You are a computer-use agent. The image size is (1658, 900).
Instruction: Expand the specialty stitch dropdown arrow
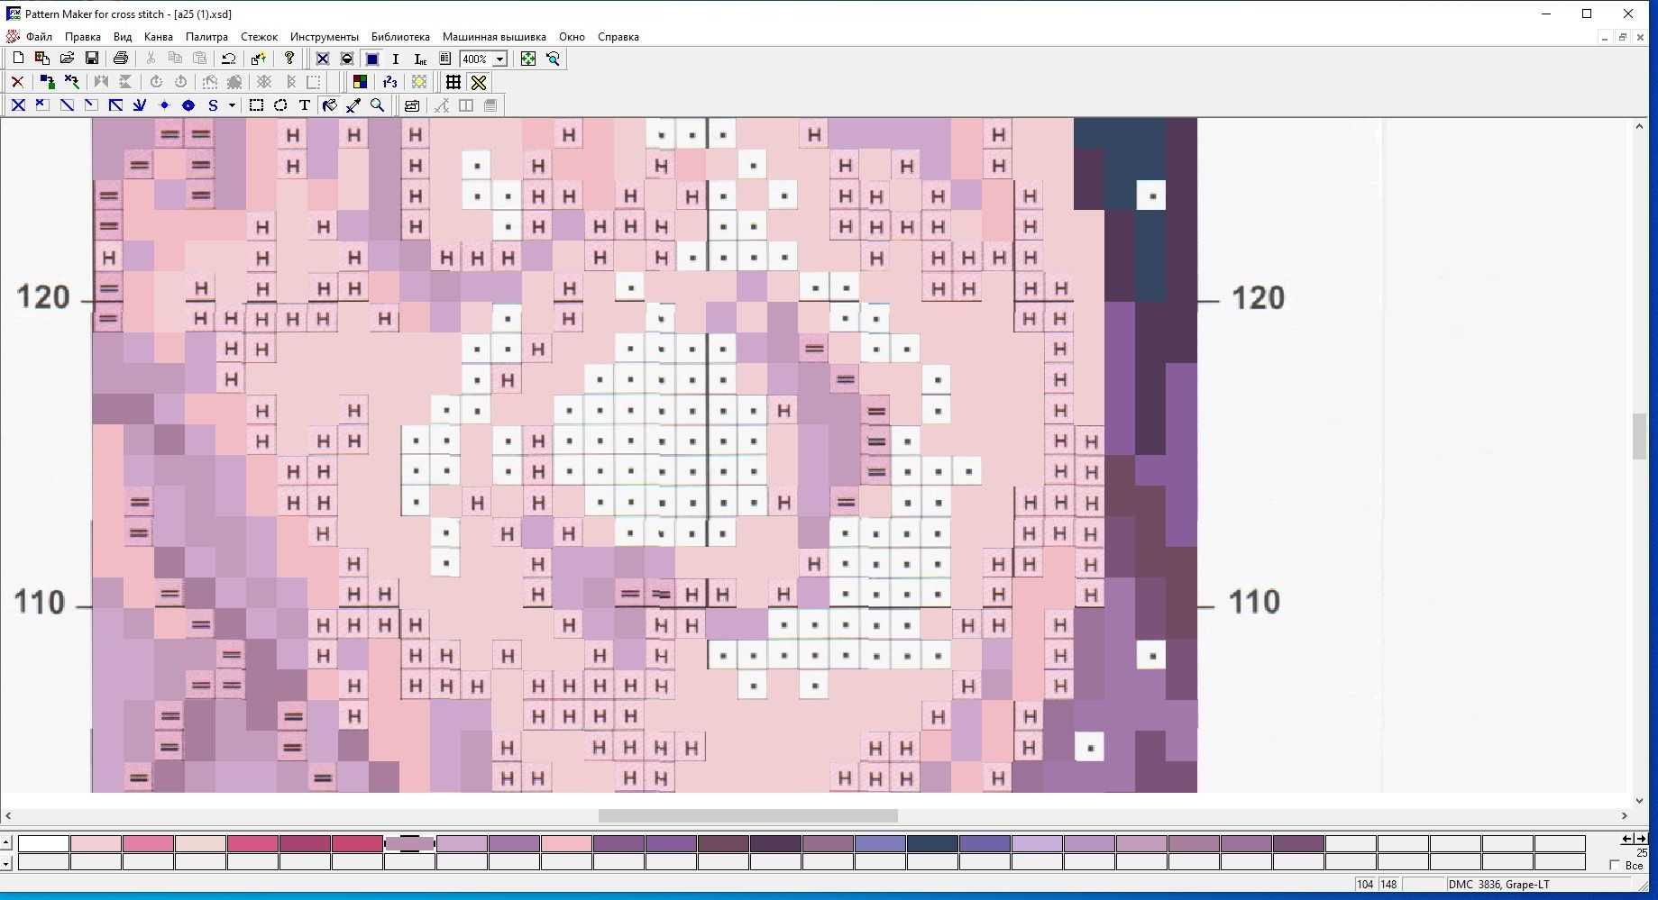[232, 105]
